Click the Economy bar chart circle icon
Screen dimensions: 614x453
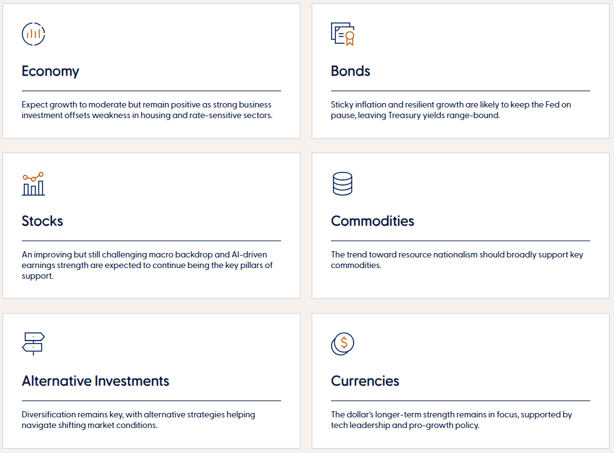(x=33, y=34)
